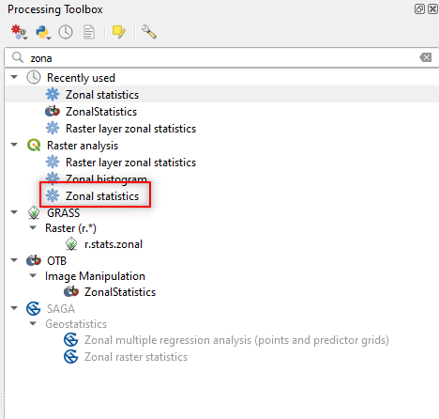Select the Zonal histogram algorithm

106,178
